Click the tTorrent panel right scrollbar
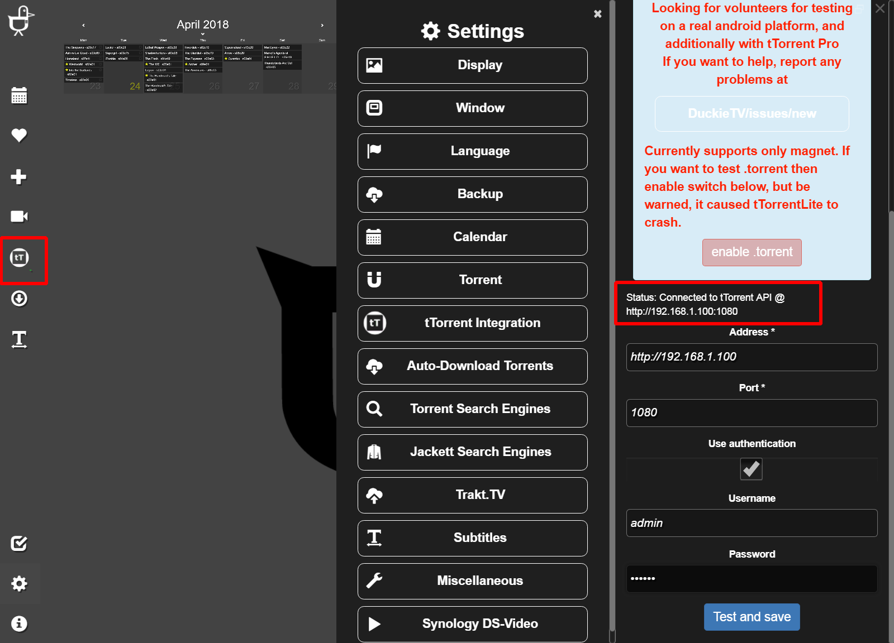This screenshot has height=643, width=894. pyautogui.click(x=891, y=427)
